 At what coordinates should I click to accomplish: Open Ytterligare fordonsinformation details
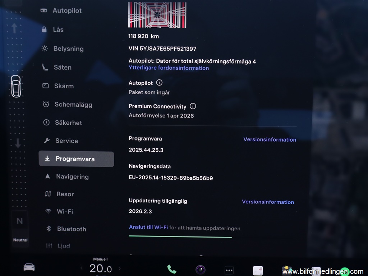169,68
